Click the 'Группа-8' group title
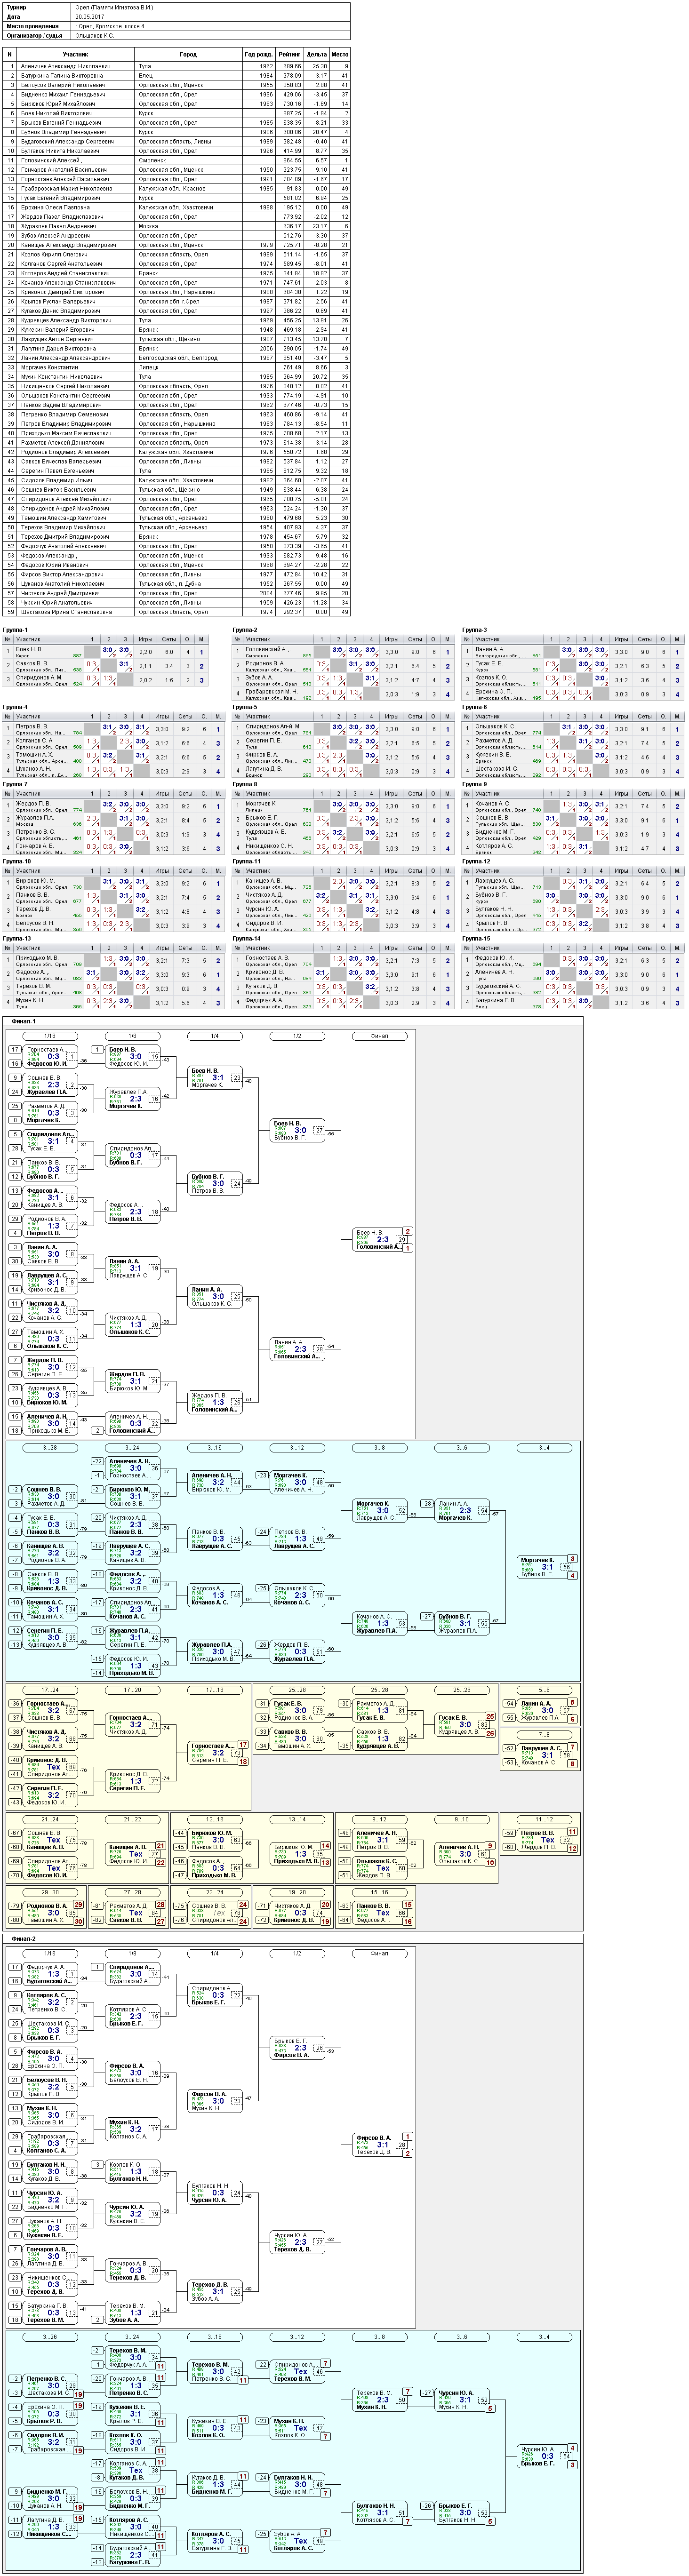The height and width of the screenshot is (2576, 689). click(245, 784)
